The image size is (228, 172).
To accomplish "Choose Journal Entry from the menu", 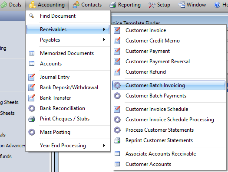I will 68,77.
